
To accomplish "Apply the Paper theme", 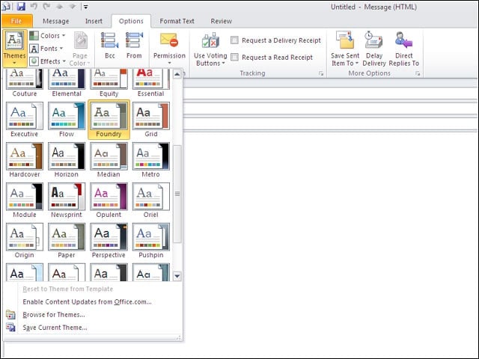I will [x=67, y=241].
